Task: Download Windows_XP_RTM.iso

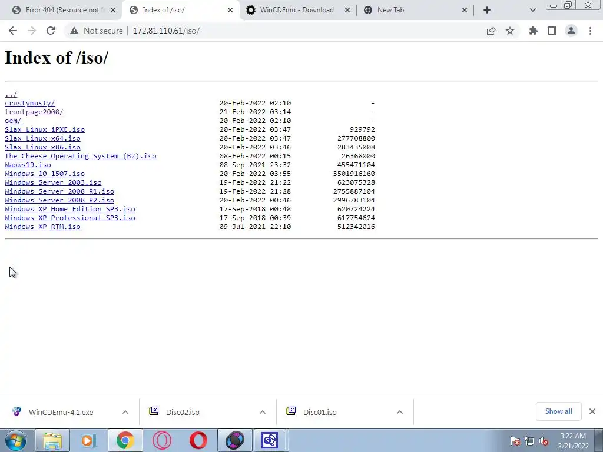Action: point(42,227)
